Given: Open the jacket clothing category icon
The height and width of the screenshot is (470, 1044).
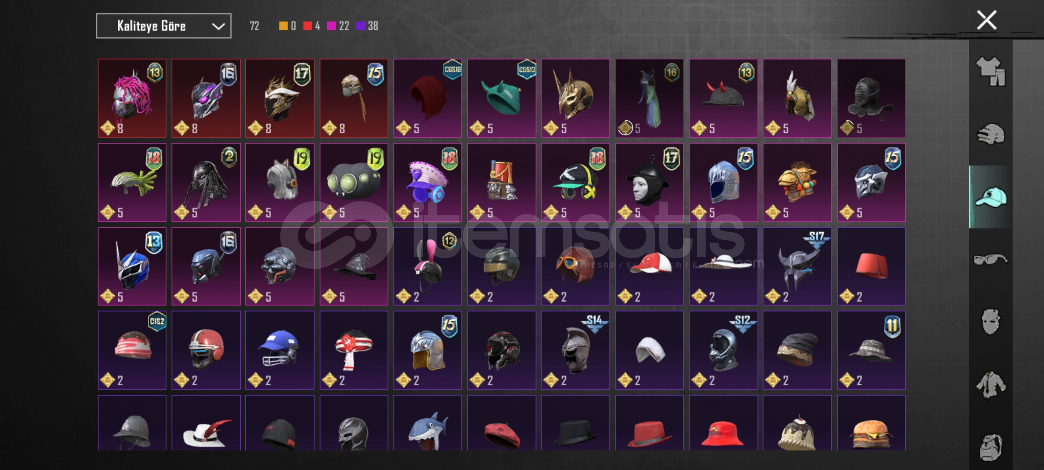Looking at the screenshot, I should click(990, 385).
